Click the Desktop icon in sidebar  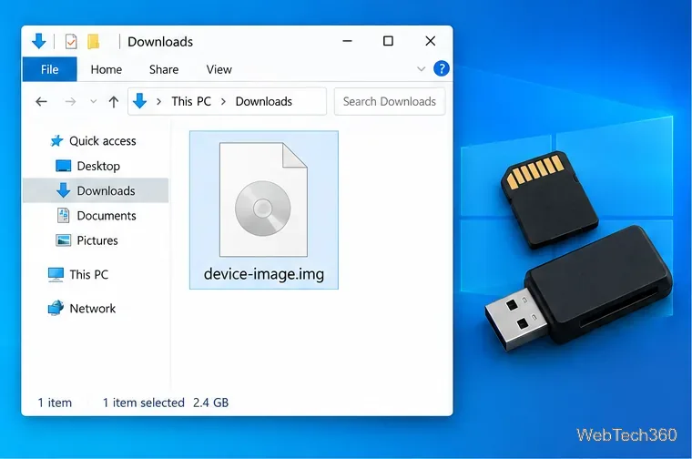click(63, 166)
